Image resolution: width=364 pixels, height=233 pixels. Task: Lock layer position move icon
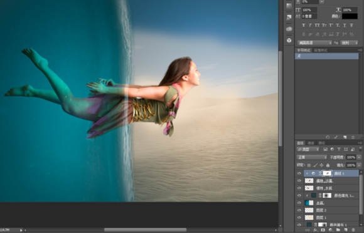tap(321, 165)
